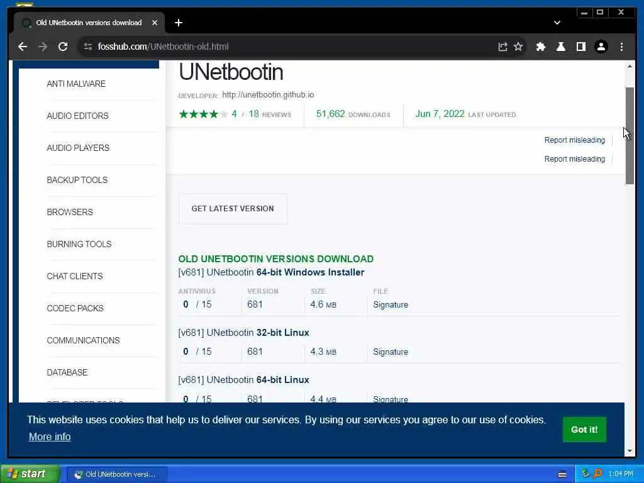The width and height of the screenshot is (644, 483).
Task: Download UNetbootin 32-bit Linux
Action: click(x=243, y=333)
